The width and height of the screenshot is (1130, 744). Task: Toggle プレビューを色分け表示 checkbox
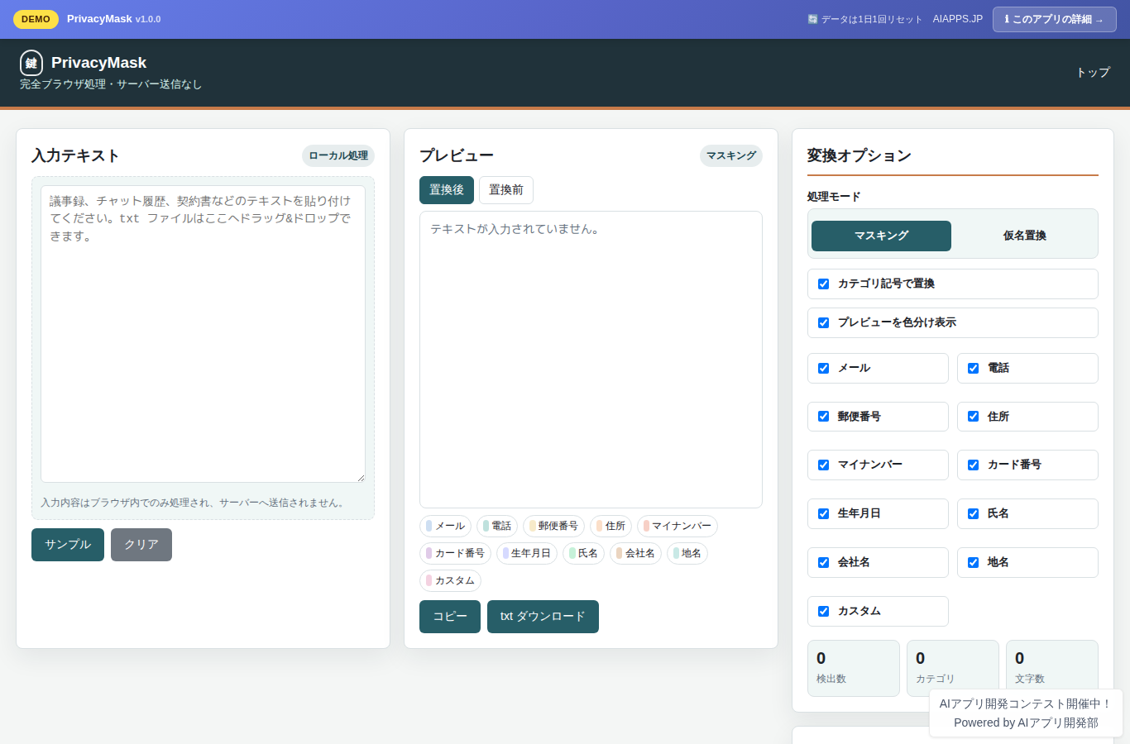pos(823,322)
